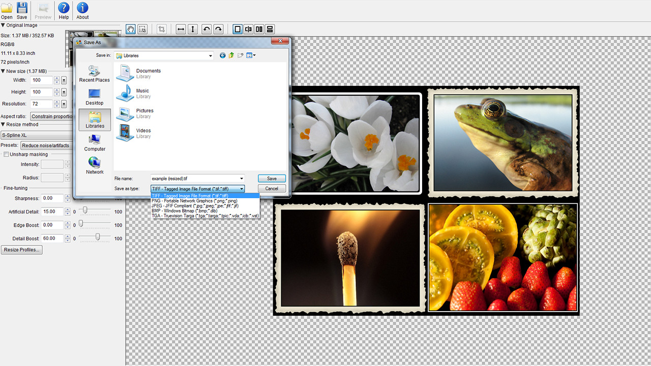651x366 pixels.
Task: Switch to side-by-side split preview
Action: point(259,29)
